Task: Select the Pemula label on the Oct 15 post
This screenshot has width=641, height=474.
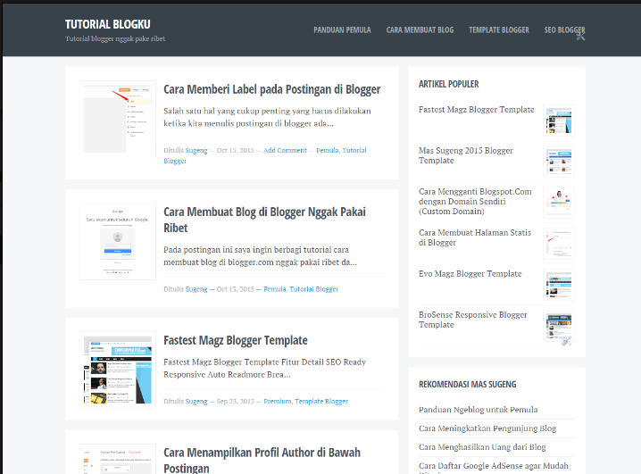Action: [x=327, y=150]
